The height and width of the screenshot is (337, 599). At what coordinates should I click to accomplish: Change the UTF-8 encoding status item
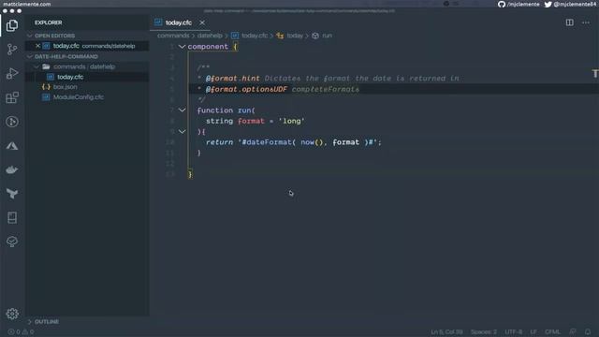tap(514, 332)
